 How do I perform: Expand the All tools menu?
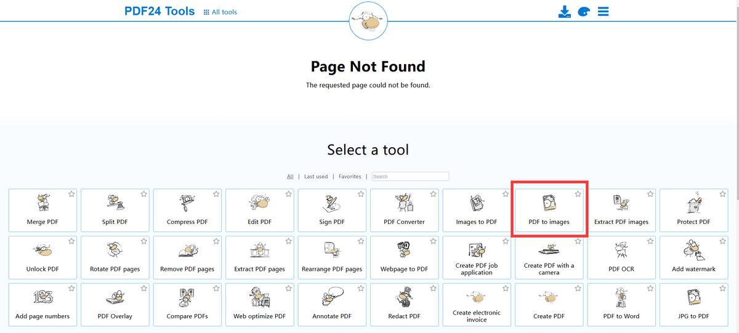pyautogui.click(x=220, y=12)
